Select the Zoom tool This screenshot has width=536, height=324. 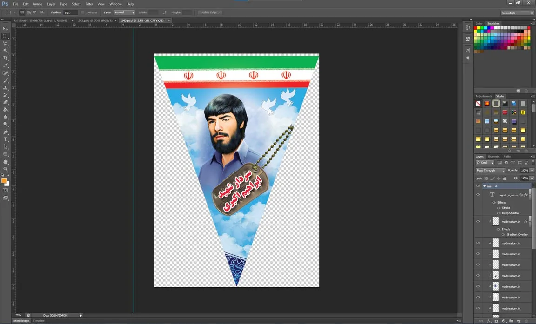coord(6,169)
